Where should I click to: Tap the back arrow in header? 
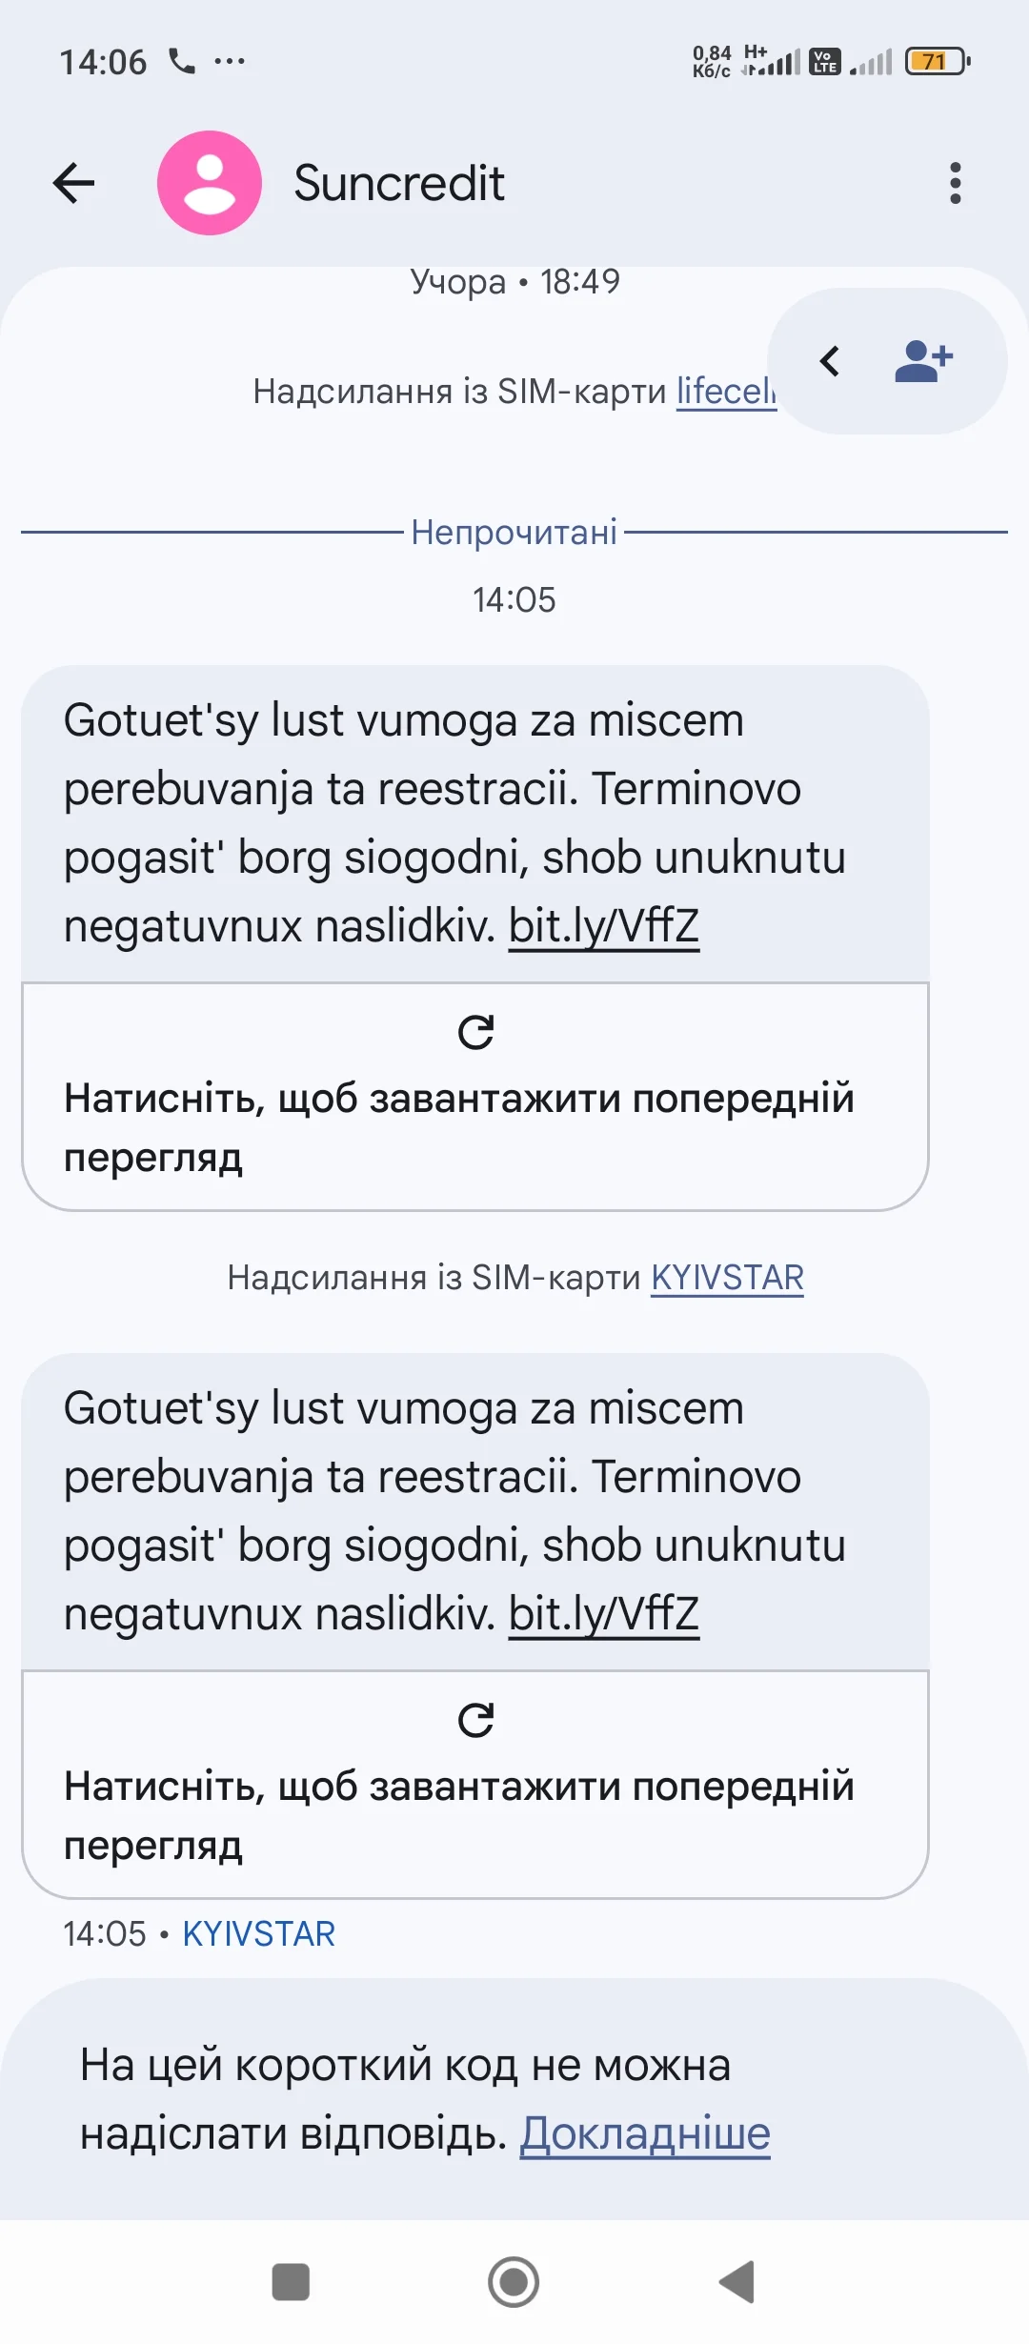(74, 183)
